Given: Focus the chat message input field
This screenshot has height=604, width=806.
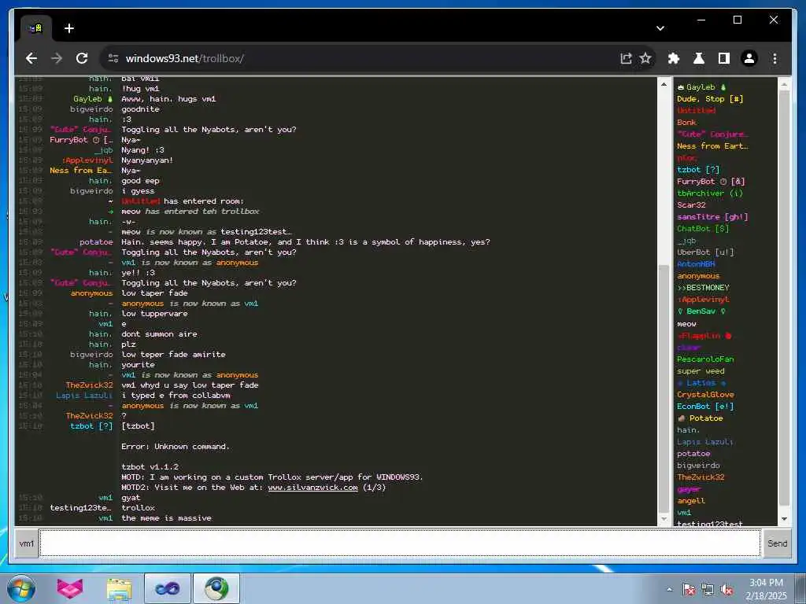Looking at the screenshot, I should point(400,543).
